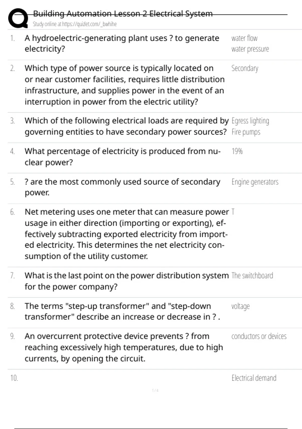Click the answer 'Secondary'
Viewport: 302px width, 429px height.
[245, 68]
